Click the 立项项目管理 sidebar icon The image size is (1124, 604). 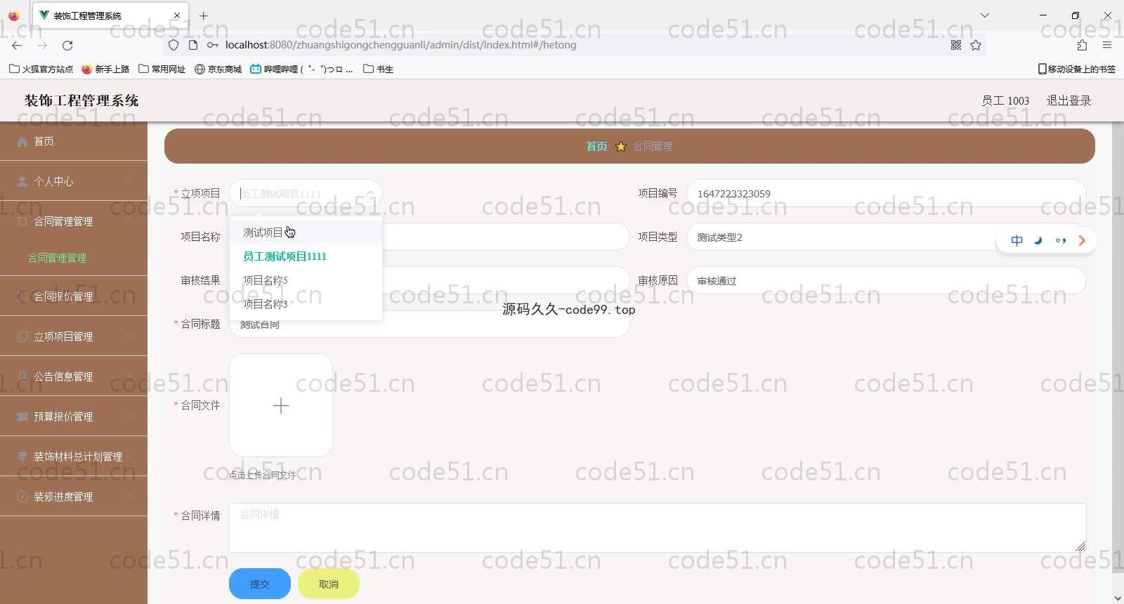pos(22,336)
